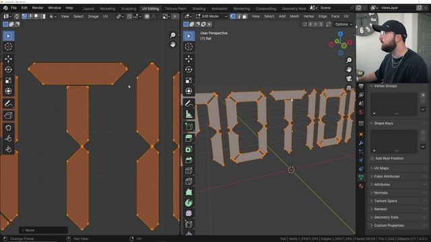
Task: Click the camera view icon in 3D viewport
Action: pyautogui.click(x=349, y=79)
